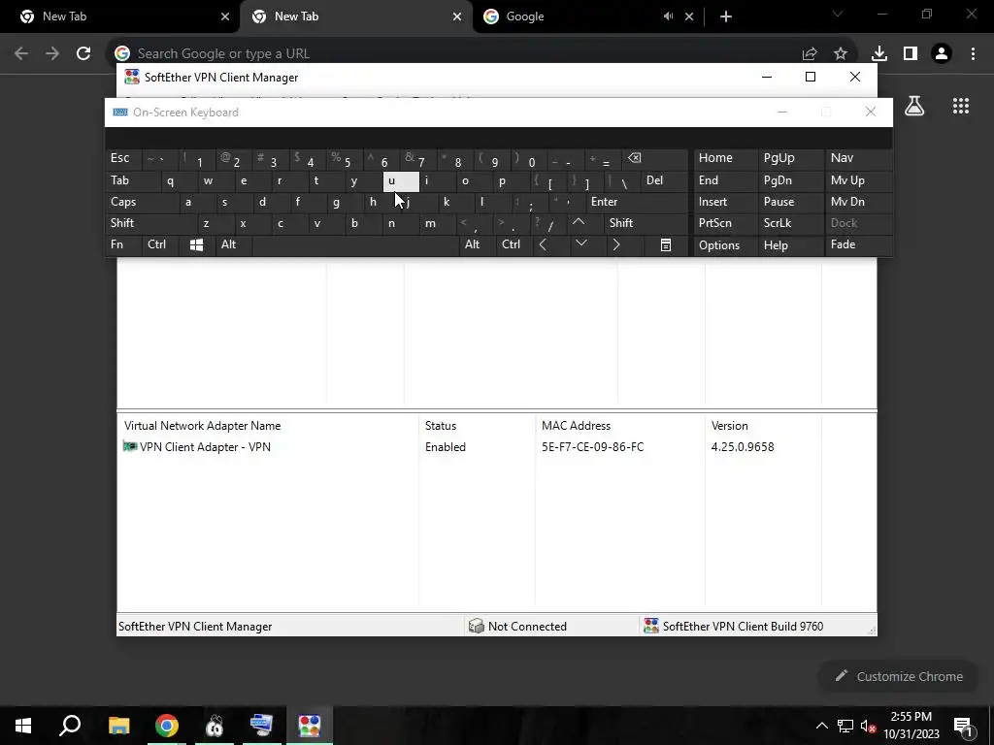Viewport: 994px width, 745px height.
Task: Open the Chrome three-dot menu
Action: click(x=973, y=54)
